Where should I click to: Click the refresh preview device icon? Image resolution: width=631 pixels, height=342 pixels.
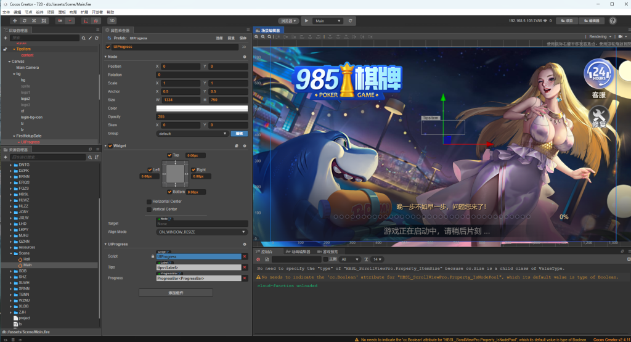tap(350, 21)
